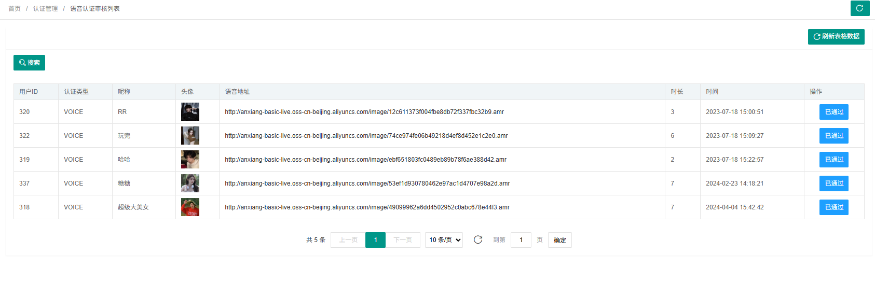This screenshot has height=283, width=875.
Task: Go to 首页 in breadcrumb
Action: (x=15, y=9)
